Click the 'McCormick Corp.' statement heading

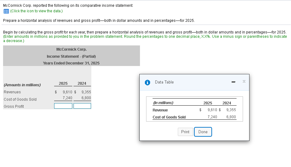pos(71,49)
